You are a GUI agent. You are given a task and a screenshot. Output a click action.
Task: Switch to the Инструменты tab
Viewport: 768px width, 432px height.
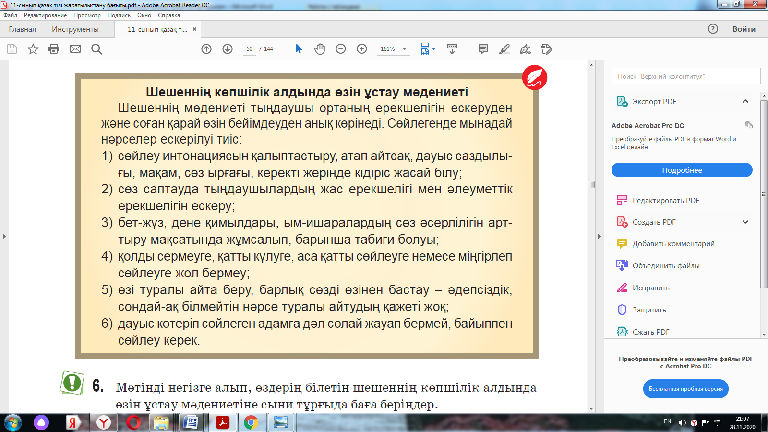click(75, 29)
